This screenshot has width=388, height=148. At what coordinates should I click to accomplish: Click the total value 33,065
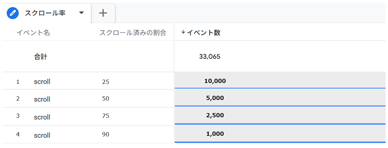(x=210, y=56)
